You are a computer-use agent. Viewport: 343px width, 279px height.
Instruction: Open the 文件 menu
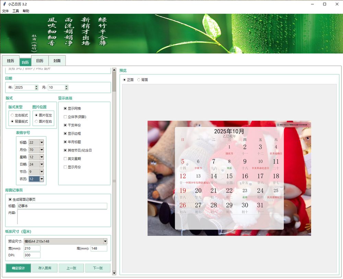5,11
